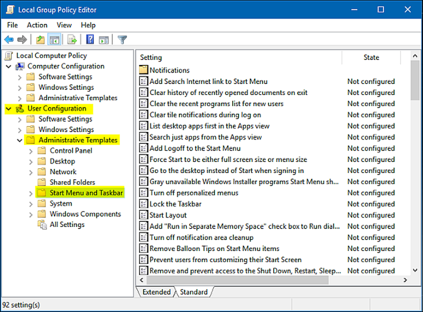Click the Notifications folder icon in list

click(x=143, y=70)
